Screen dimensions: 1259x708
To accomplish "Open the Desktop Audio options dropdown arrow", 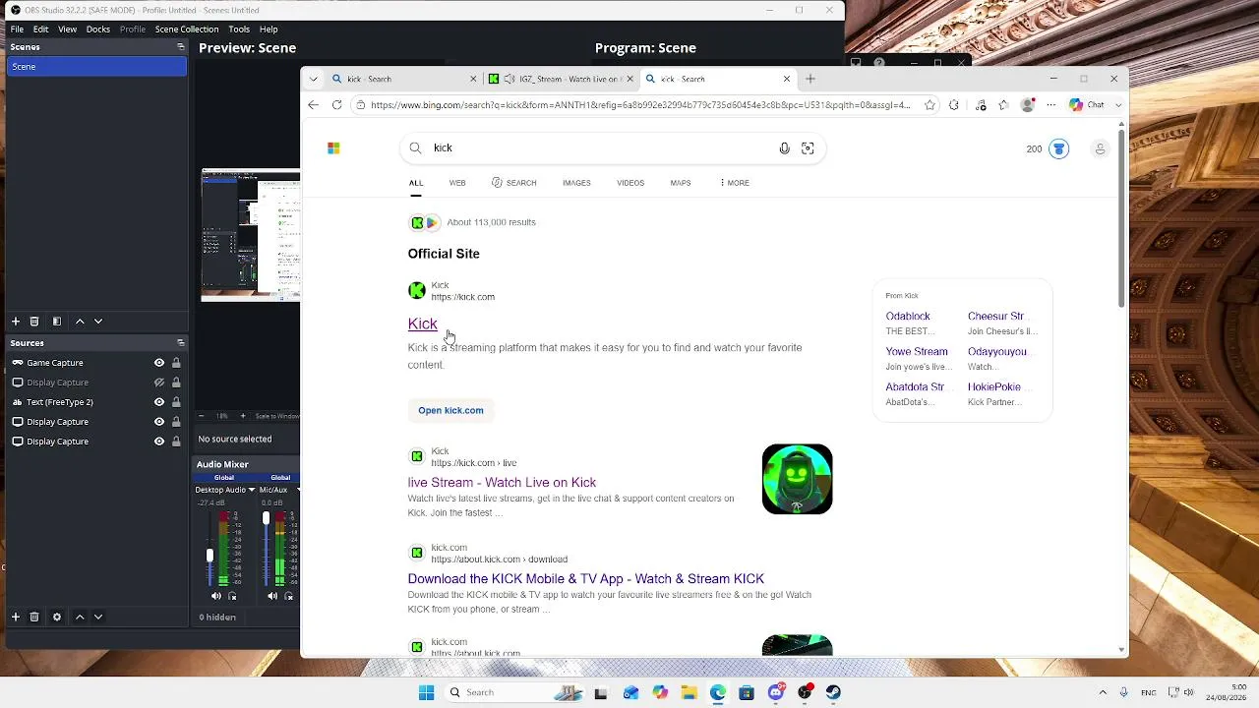I will (252, 490).
